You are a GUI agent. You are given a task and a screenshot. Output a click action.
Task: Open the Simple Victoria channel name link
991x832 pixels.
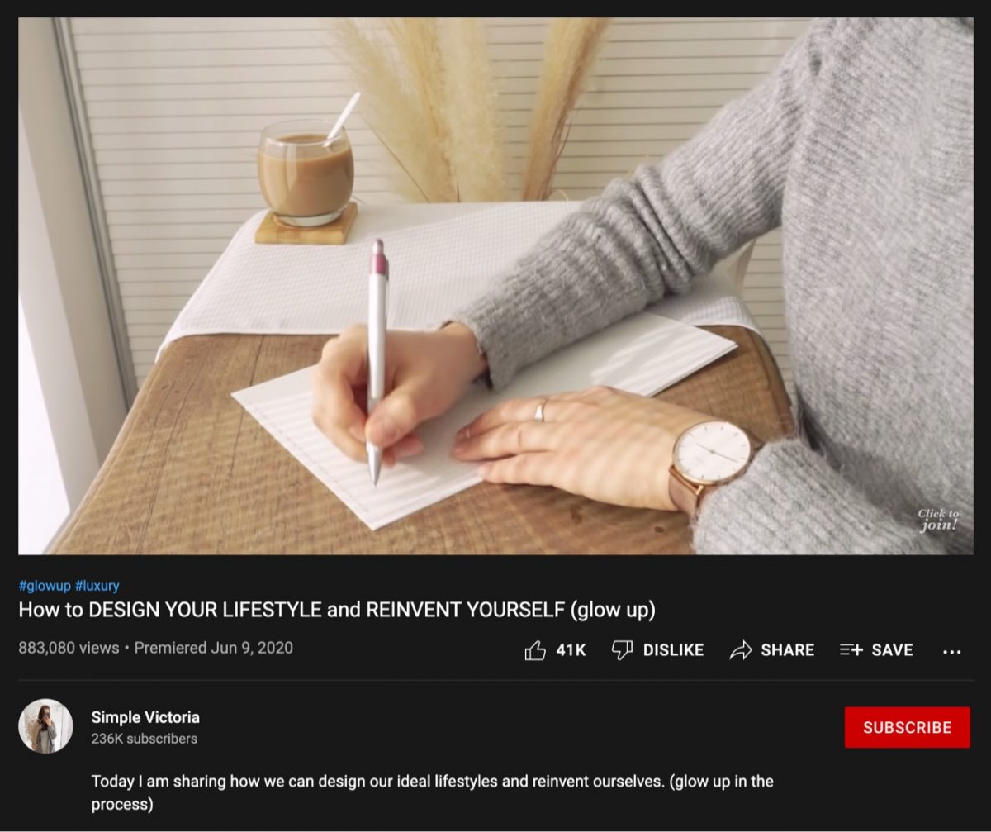pos(145,717)
